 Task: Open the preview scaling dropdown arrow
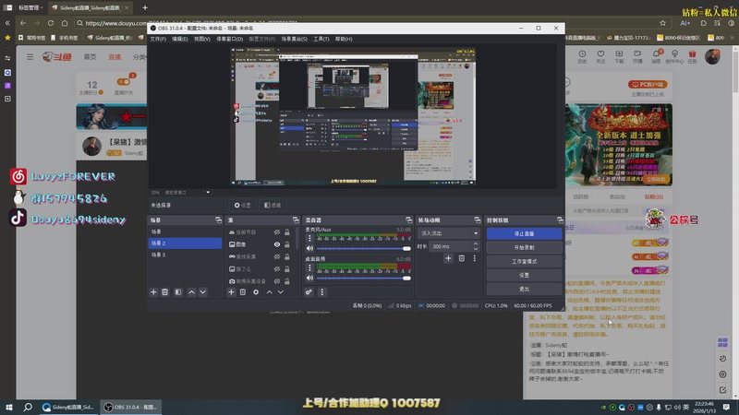(x=208, y=193)
